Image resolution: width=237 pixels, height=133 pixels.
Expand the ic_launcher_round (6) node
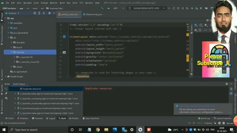(x=14, y=62)
